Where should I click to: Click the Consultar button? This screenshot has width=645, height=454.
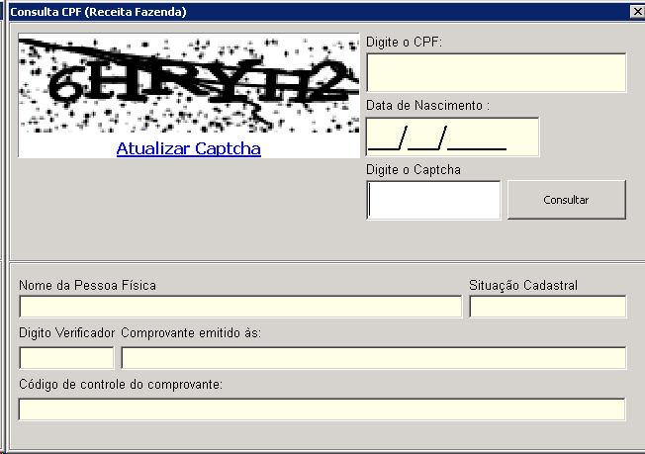pyautogui.click(x=567, y=200)
